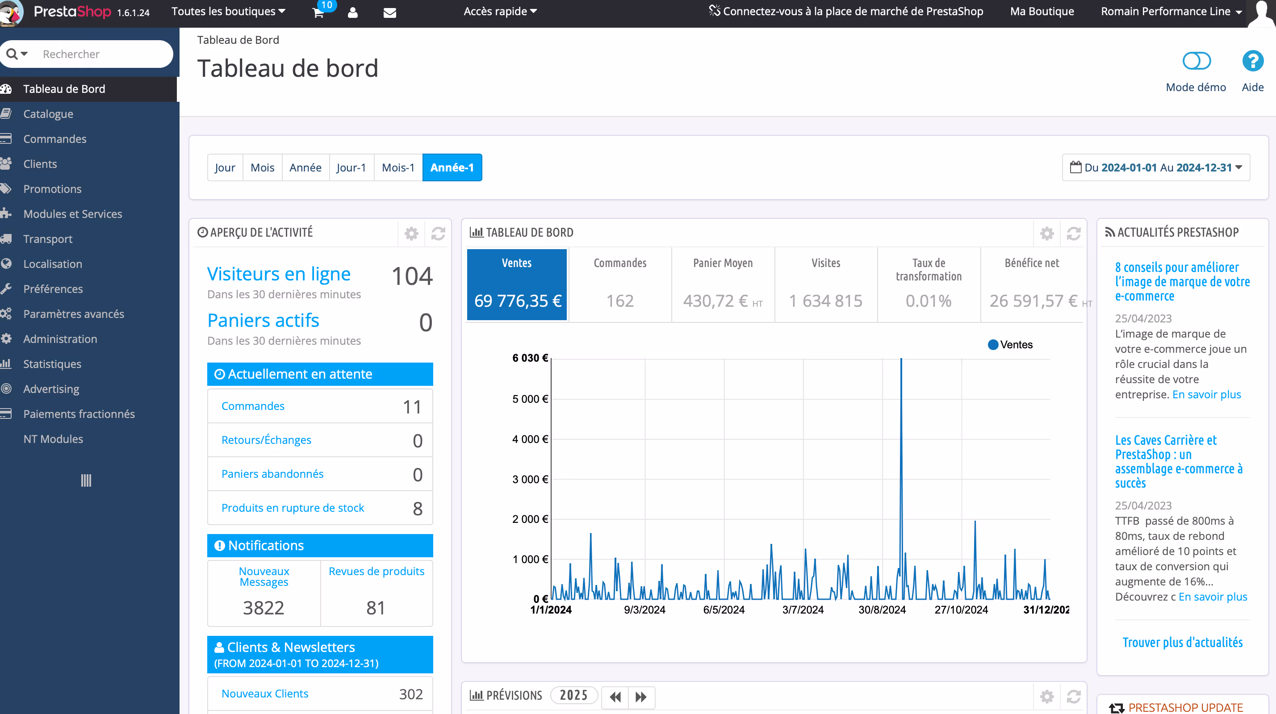Toggle the Mode démo switch
The height and width of the screenshot is (714, 1276).
point(1196,62)
